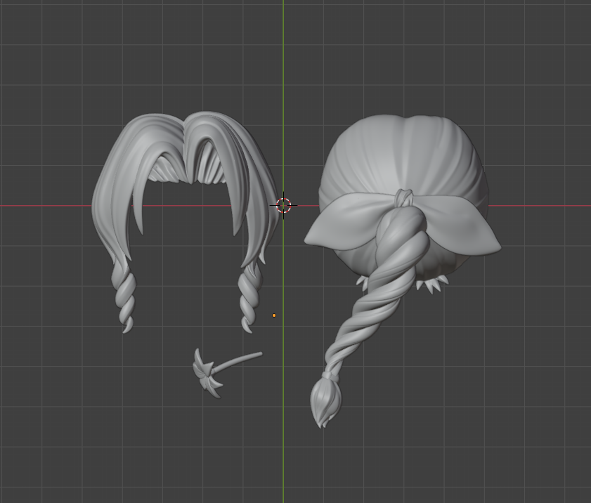The image size is (591, 503).
Task: Click the thin stem of the hair tie
Action: (x=242, y=360)
